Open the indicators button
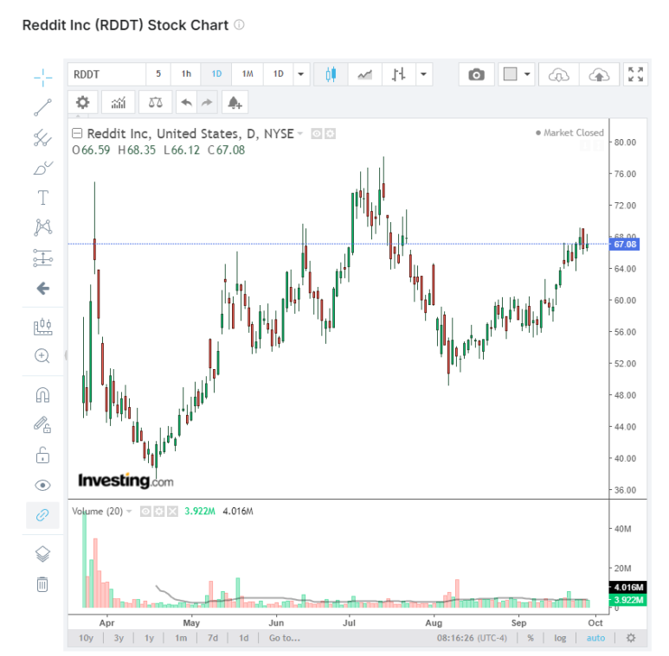Image resolution: width=669 pixels, height=656 pixels. tap(119, 102)
